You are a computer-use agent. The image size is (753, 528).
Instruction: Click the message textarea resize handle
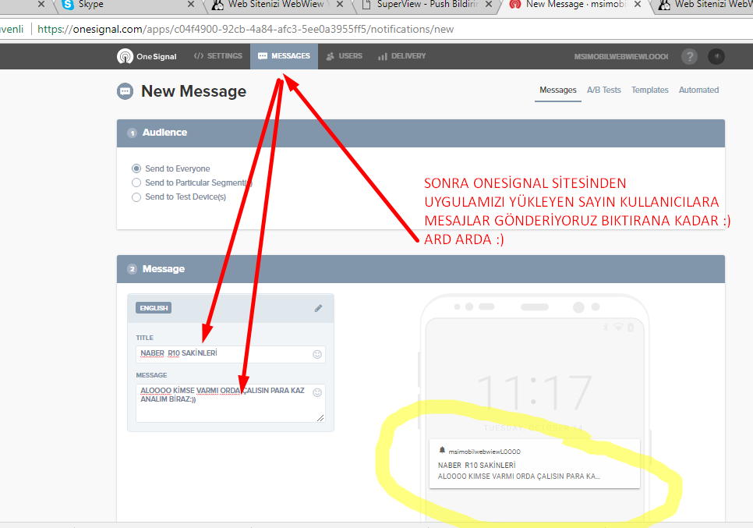pos(320,418)
